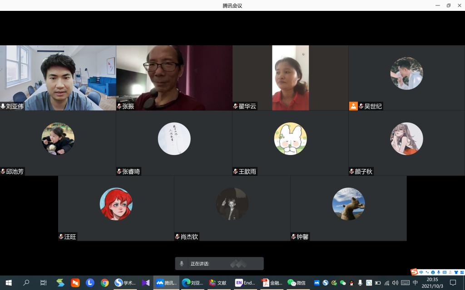Open the Windows notification center
Screen dimensions: 465x290
click(452, 283)
